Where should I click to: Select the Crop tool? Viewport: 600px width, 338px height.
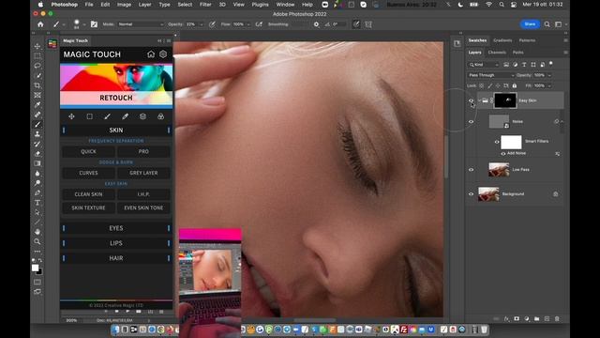point(37,85)
